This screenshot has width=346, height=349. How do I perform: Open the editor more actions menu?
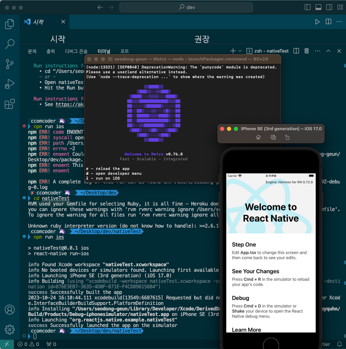(339, 22)
